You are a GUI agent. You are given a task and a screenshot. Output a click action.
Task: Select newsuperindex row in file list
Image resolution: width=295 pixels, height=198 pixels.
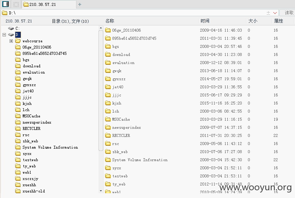pos(199,127)
